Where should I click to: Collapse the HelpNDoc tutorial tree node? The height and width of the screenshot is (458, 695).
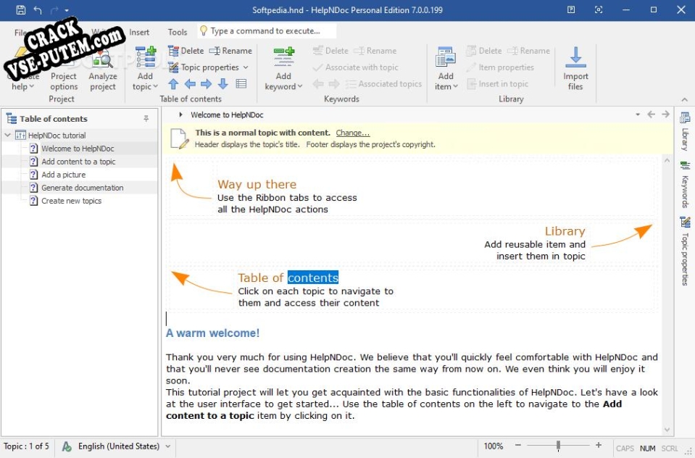pos(7,135)
